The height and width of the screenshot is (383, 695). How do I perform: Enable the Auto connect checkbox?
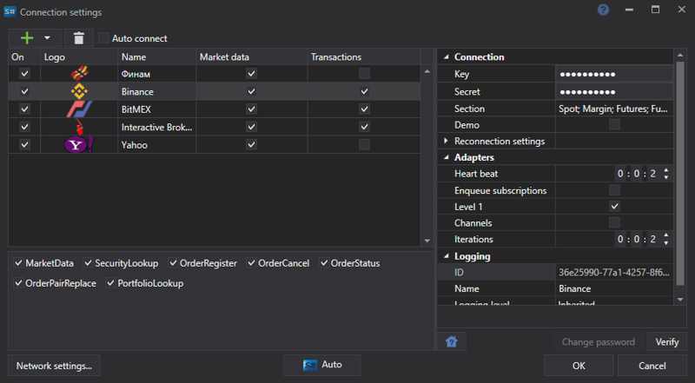(x=104, y=38)
